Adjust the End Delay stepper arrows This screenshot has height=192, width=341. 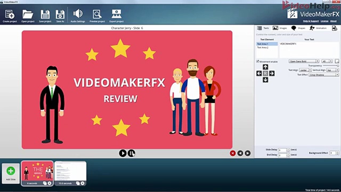[x=288, y=155]
